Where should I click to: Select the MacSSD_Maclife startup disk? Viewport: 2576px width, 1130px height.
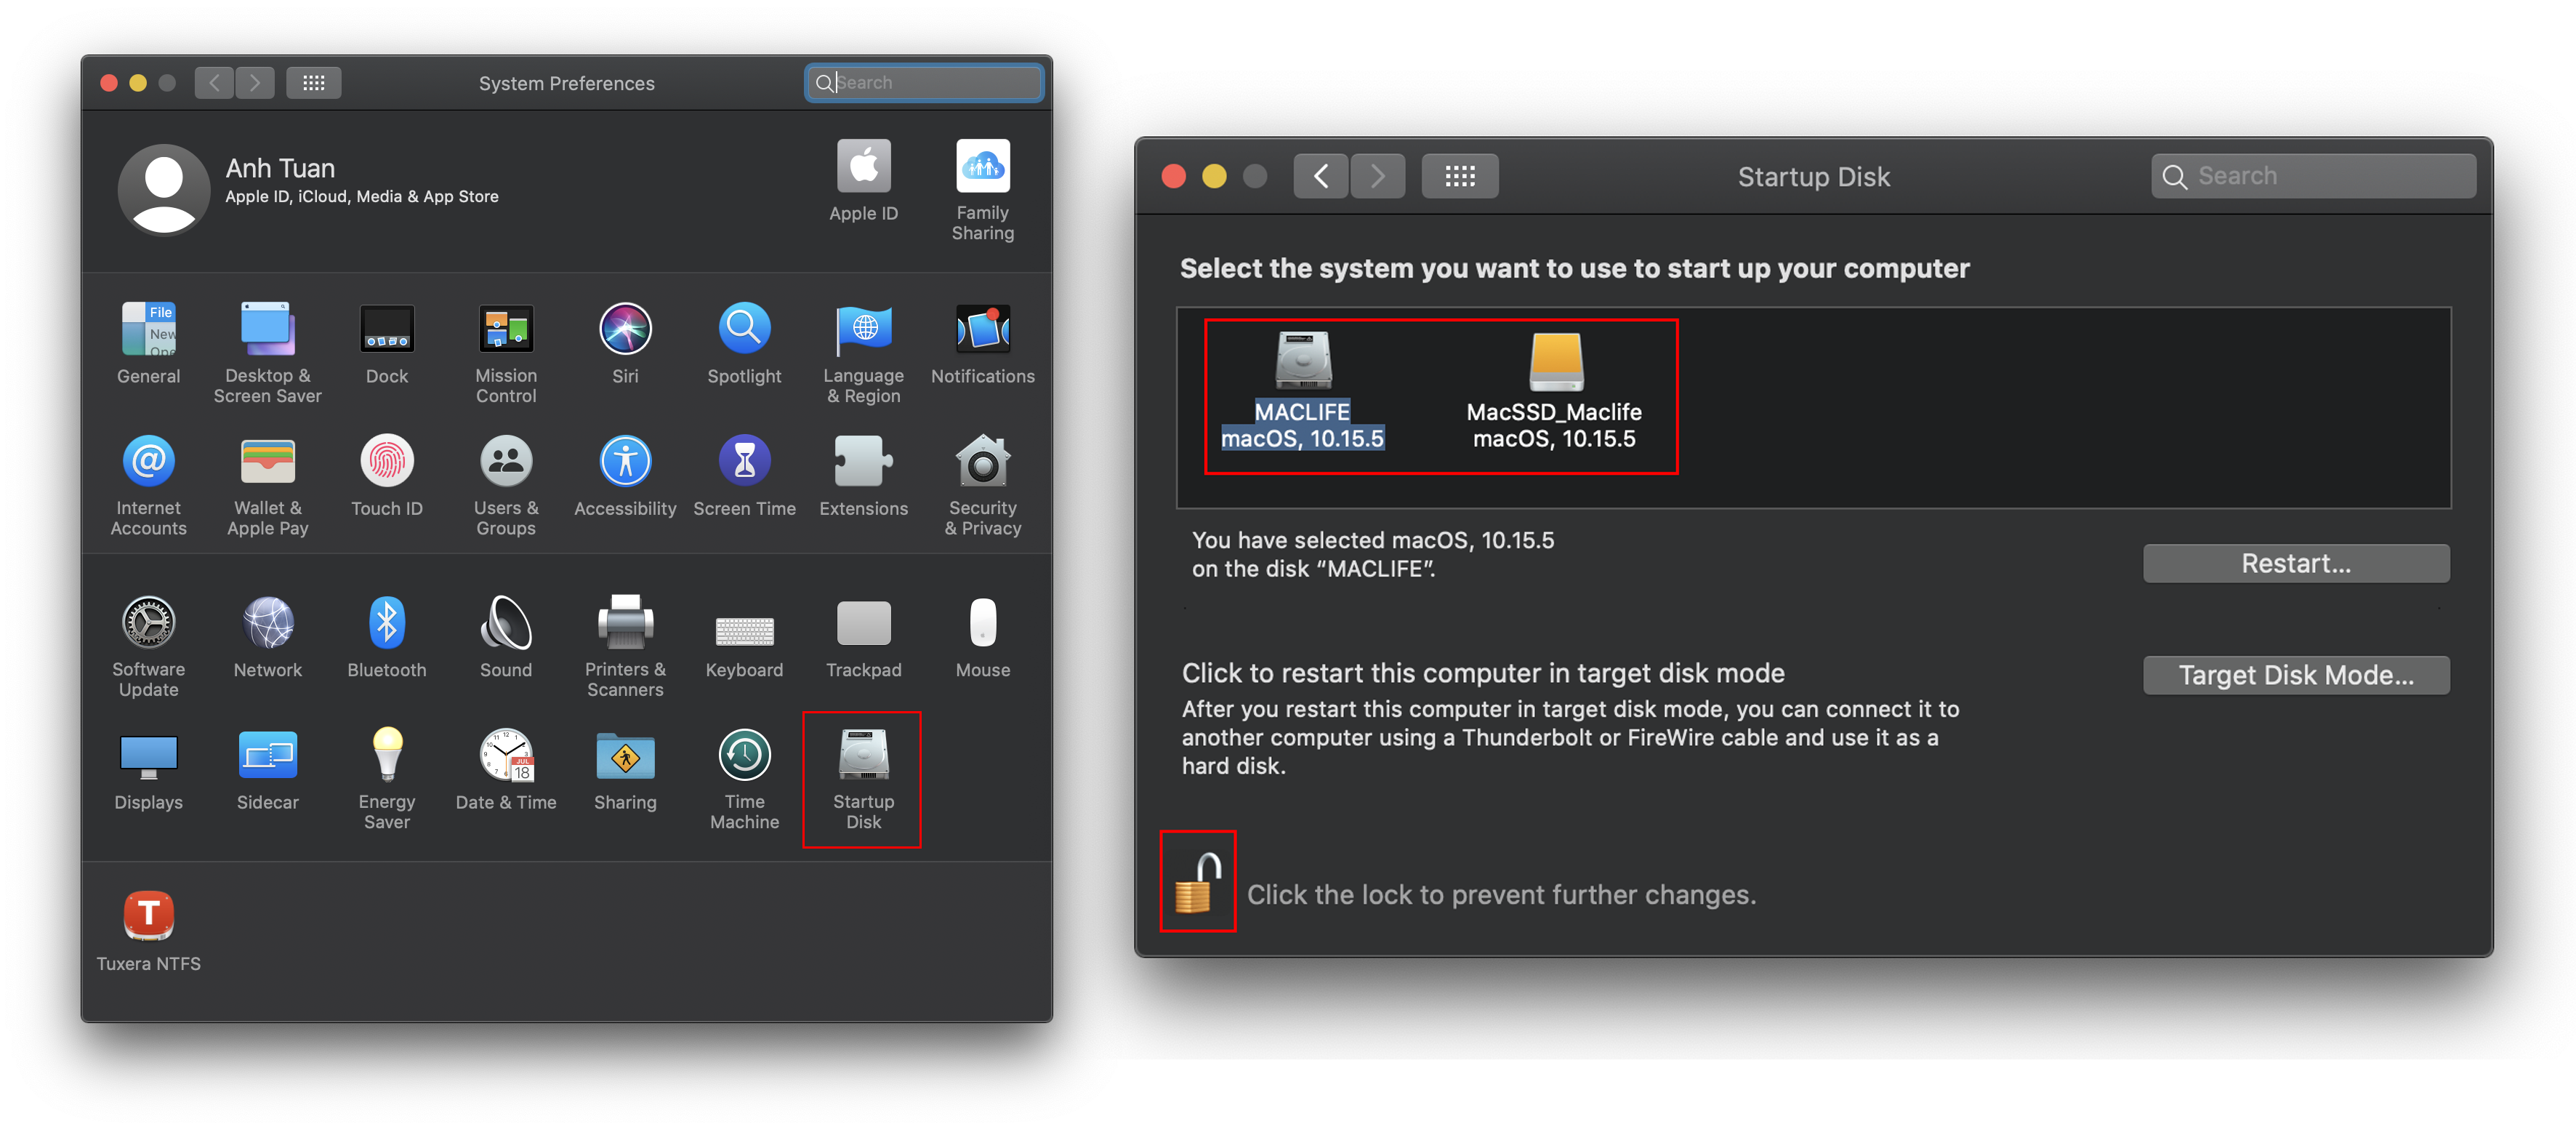(x=1554, y=391)
